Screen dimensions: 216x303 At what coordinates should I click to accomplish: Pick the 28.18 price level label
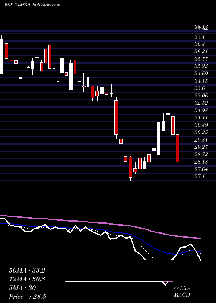[x=201, y=161]
